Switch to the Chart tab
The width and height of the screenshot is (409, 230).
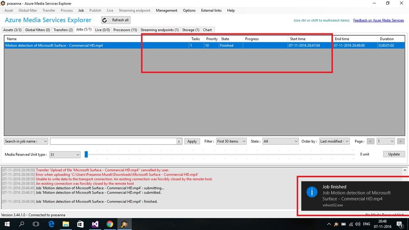(207, 30)
